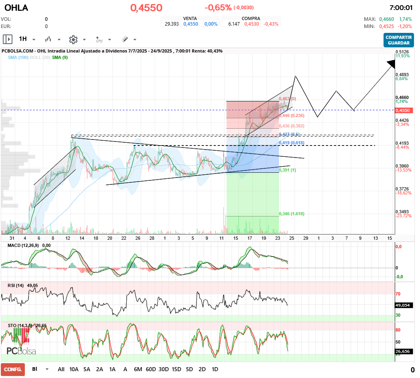Expand the drawing tools dropdown arrow
Viewport: 420px width, 378px height.
pyautogui.click(x=135, y=40)
